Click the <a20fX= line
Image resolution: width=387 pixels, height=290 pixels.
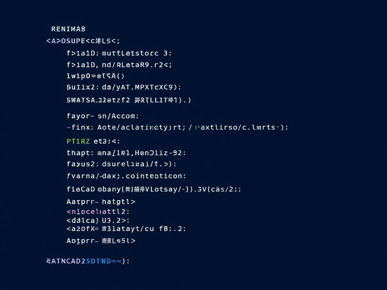click(126, 229)
